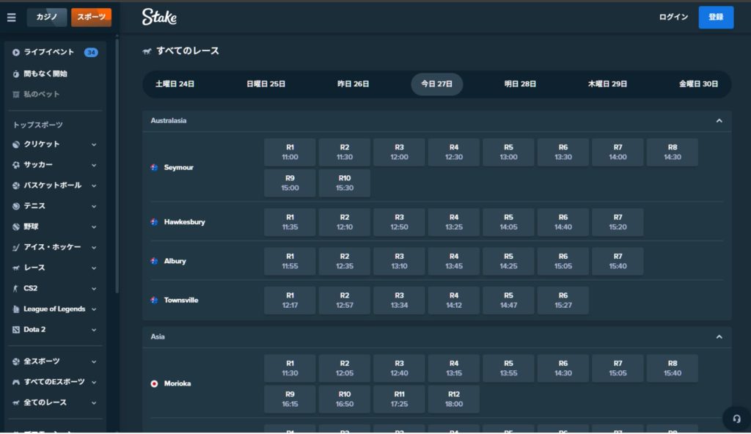Collapse the Australasia section
Image resolution: width=751 pixels, height=434 pixels.
tap(719, 121)
